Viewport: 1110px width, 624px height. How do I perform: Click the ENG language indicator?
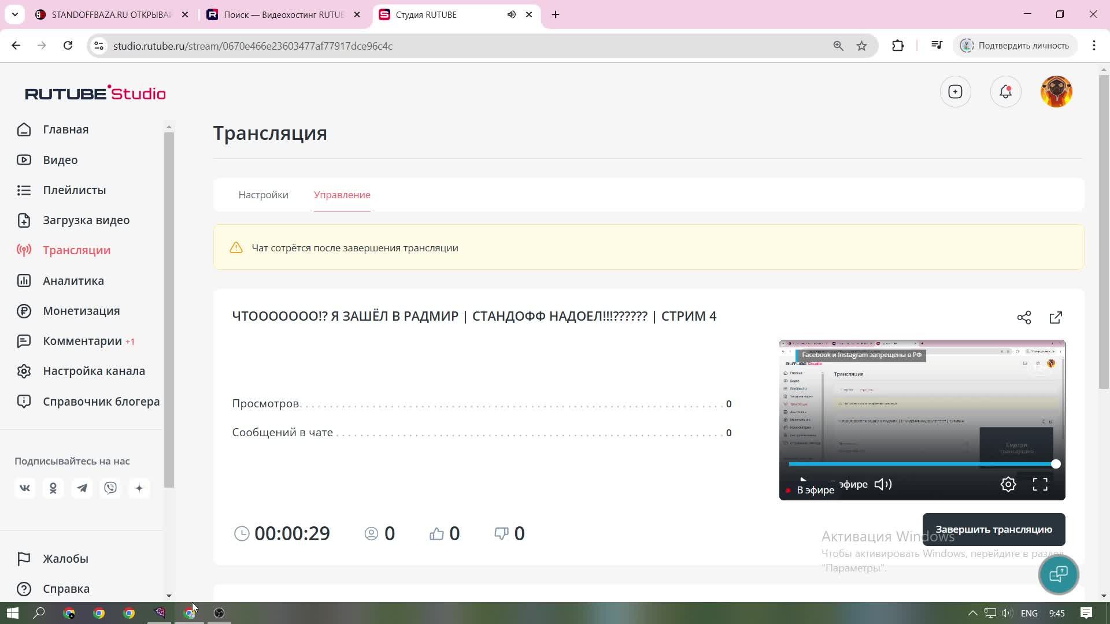tap(1030, 613)
